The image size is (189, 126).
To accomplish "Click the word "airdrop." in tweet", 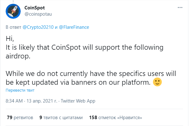I will pos(18,56).
